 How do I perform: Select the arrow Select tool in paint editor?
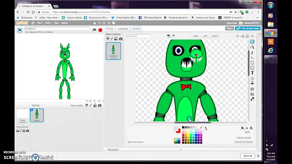coord(252,41)
